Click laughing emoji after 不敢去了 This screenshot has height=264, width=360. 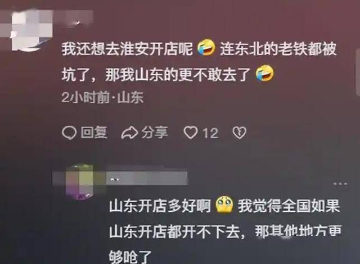click(265, 74)
